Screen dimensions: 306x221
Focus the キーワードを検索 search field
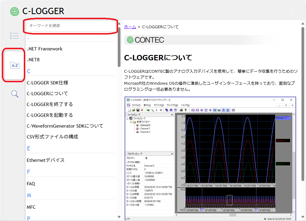tap(71, 26)
